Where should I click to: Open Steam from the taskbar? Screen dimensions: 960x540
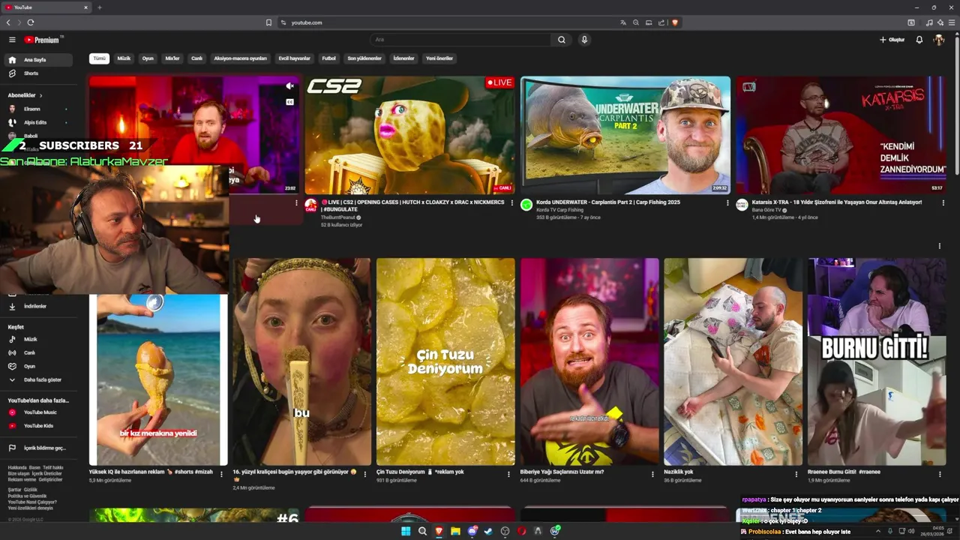coord(488,531)
